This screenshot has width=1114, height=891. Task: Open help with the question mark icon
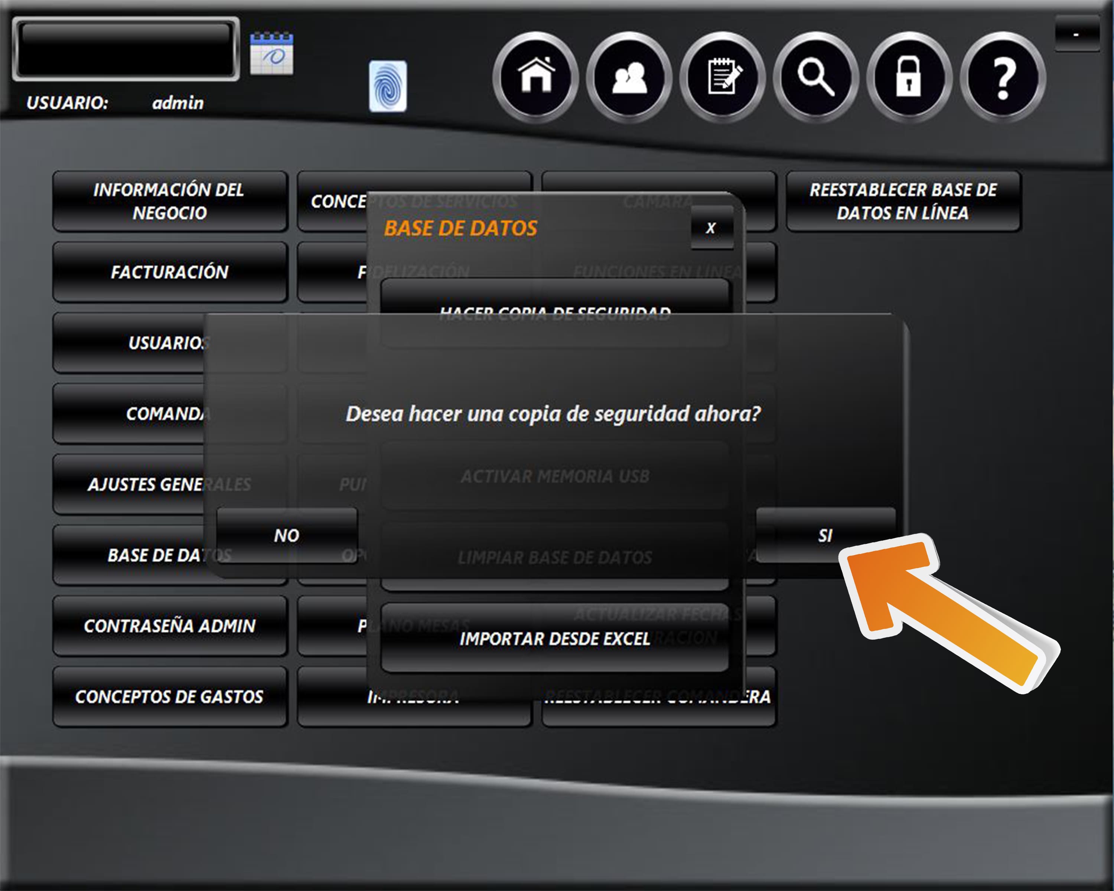pyautogui.click(x=1003, y=77)
